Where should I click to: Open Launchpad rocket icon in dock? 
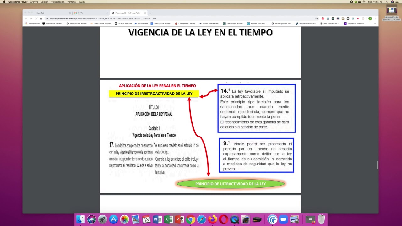102,219
